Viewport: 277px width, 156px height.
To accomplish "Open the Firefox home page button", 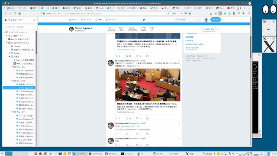I will coord(19,13).
